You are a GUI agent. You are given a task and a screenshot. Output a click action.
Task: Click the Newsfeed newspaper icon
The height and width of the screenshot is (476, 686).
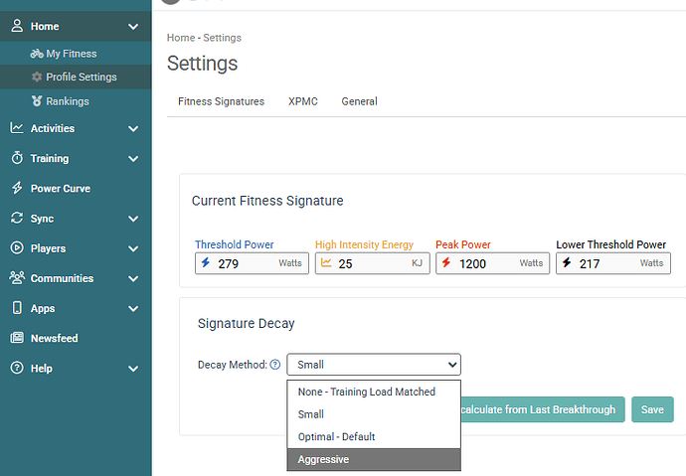[x=17, y=338]
